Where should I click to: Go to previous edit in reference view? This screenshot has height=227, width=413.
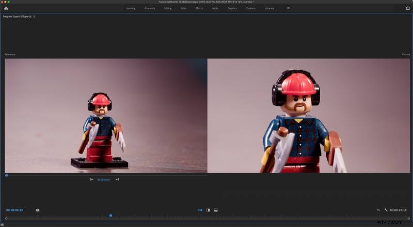(91, 179)
